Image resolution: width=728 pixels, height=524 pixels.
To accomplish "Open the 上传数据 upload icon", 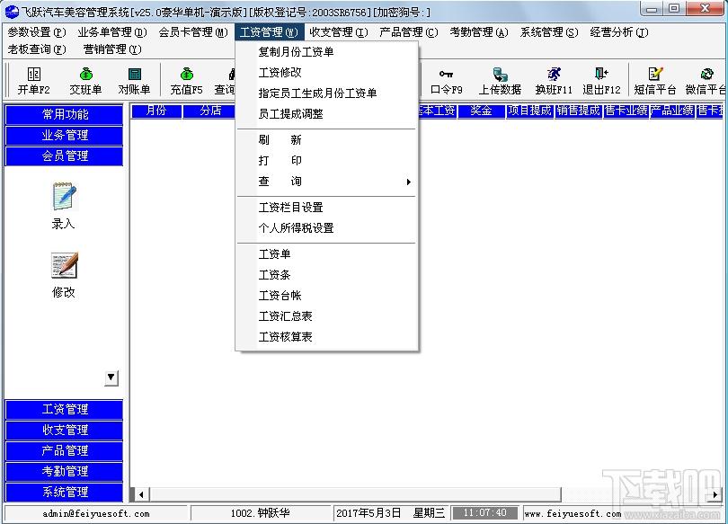I will click(500, 75).
